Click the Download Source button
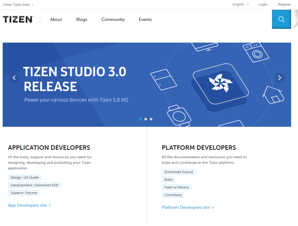The width and height of the screenshot is (298, 226). (178, 172)
